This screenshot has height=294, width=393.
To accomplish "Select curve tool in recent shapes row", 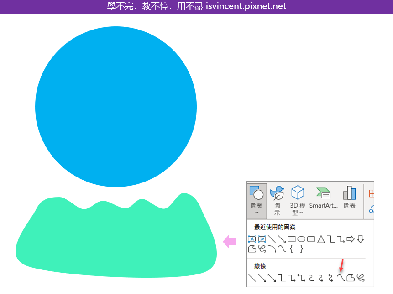I will 282,249.
